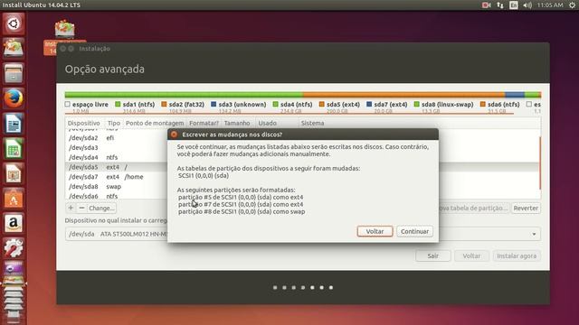Click Voltar in the confirmation dialog
Screen dimensions: 579x325
tap(375, 231)
